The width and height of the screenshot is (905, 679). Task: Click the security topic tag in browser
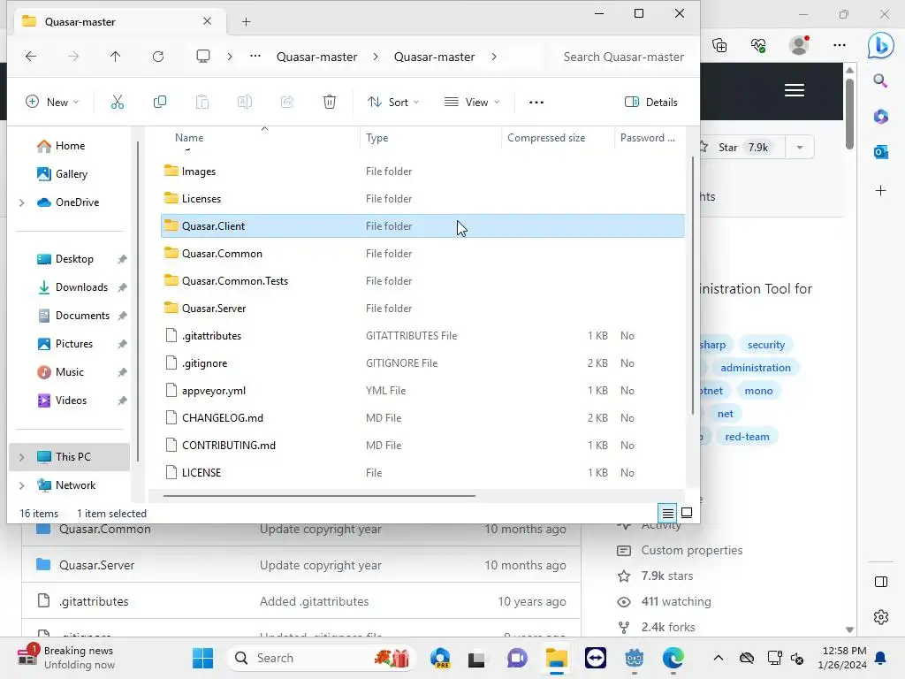pos(766,345)
